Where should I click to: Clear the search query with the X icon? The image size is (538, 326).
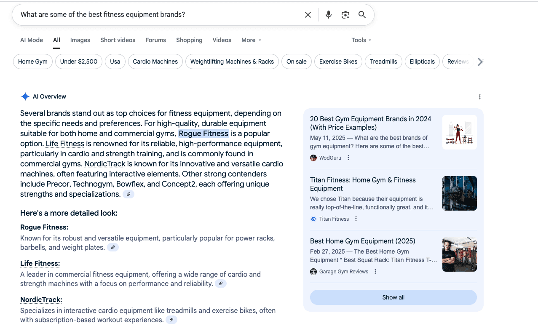pyautogui.click(x=308, y=14)
